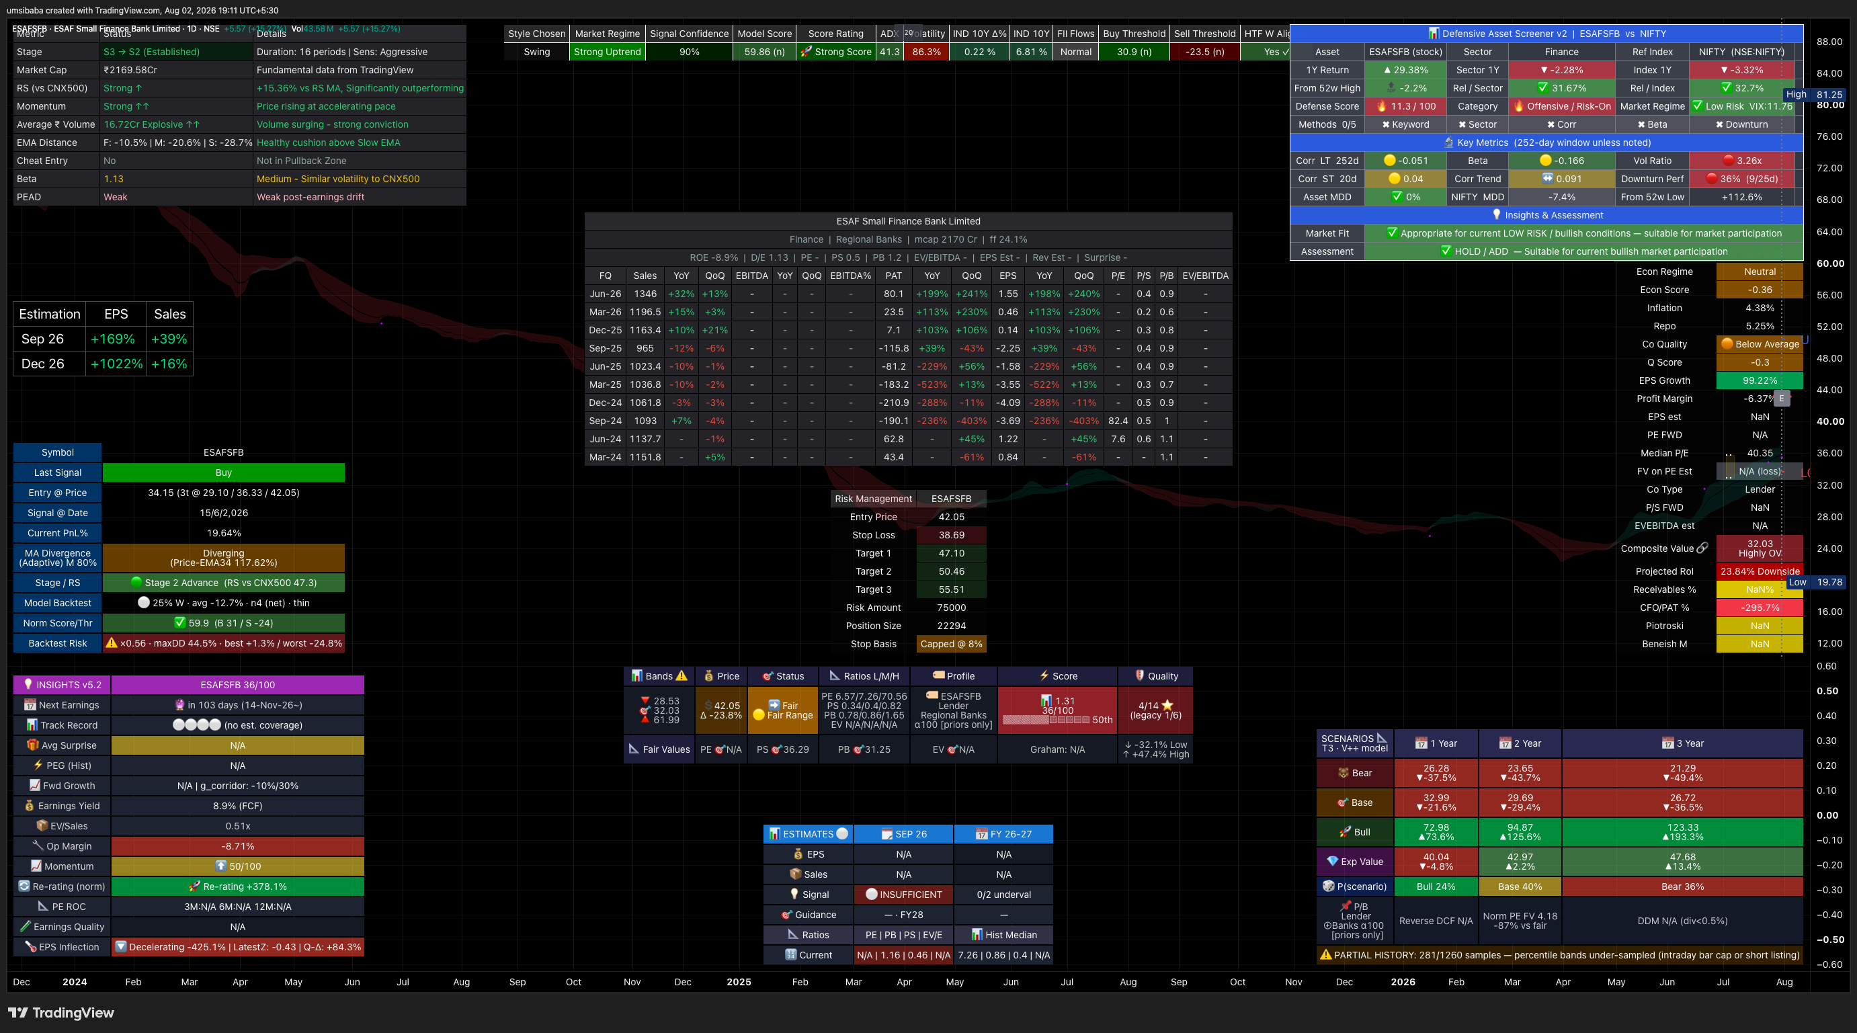The width and height of the screenshot is (1857, 1033).
Task: Select the '₹2169.58Cr' Market Cap value
Action: 130,70
